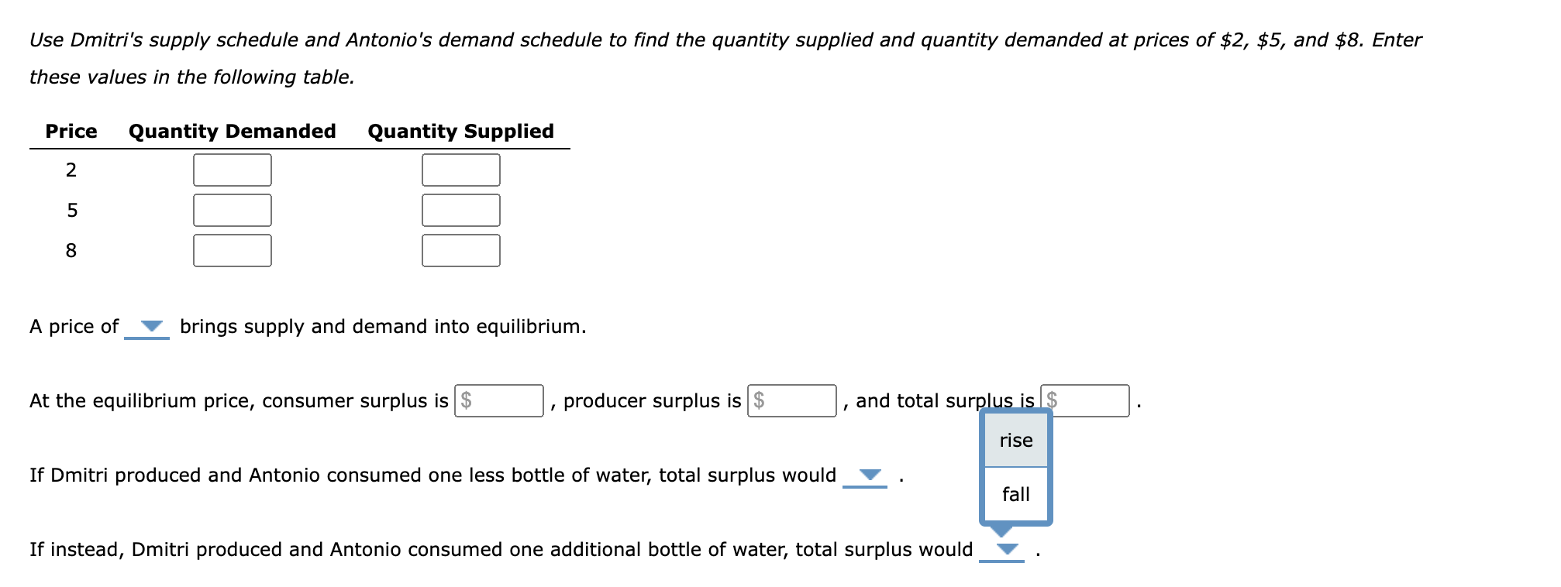Click the Quantity Supplied field for price 2
Image resolution: width=1561 pixels, height=587 pixels.
tap(460, 170)
